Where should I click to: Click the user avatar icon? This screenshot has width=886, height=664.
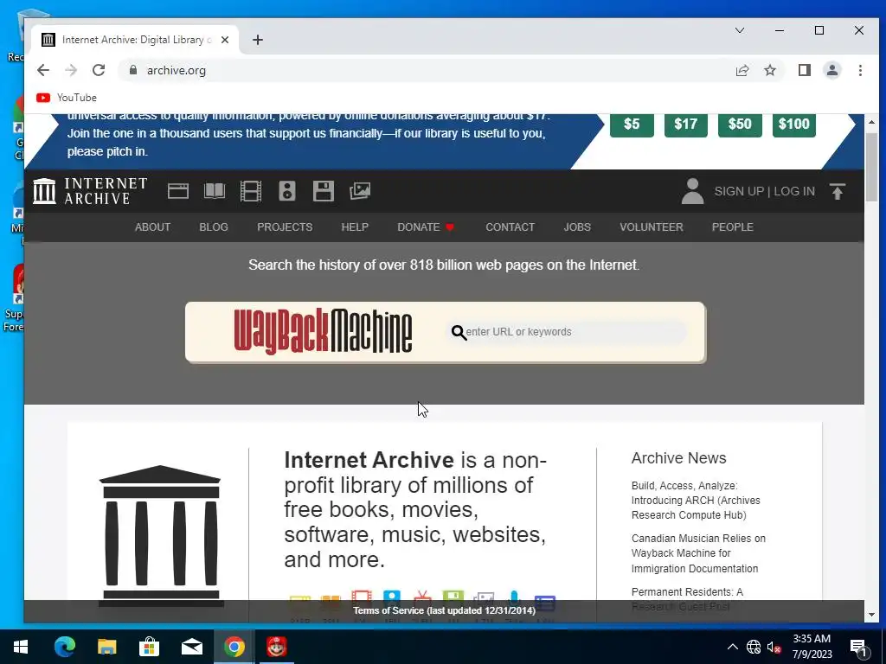pos(692,191)
